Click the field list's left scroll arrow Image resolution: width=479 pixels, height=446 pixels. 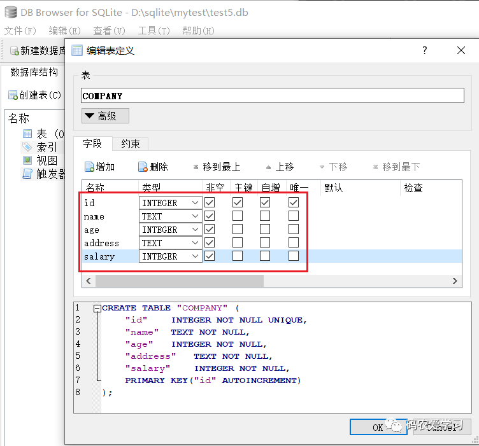click(89, 281)
